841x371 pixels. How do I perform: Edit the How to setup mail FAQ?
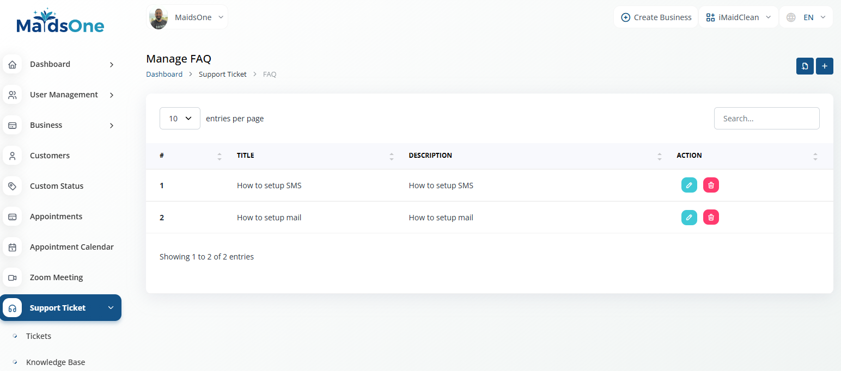tap(689, 218)
